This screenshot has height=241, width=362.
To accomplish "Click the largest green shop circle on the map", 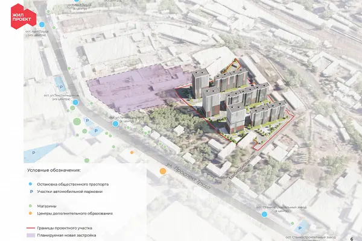I will point(77,122).
